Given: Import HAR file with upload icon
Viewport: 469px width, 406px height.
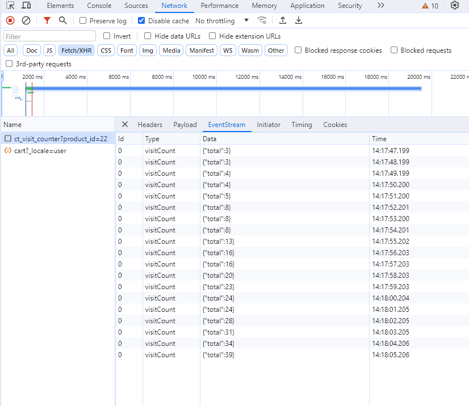Looking at the screenshot, I should pos(283,20).
